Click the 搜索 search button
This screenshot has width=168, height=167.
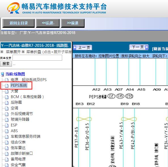(6, 64)
